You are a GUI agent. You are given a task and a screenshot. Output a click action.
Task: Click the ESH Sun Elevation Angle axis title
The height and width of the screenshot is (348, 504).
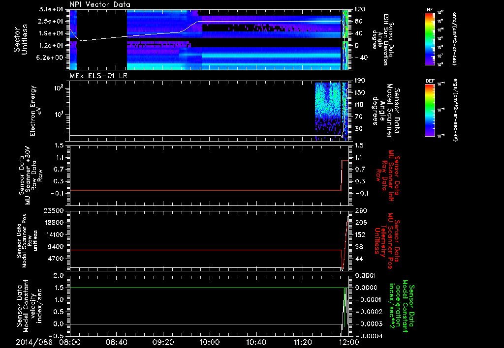[383, 39]
